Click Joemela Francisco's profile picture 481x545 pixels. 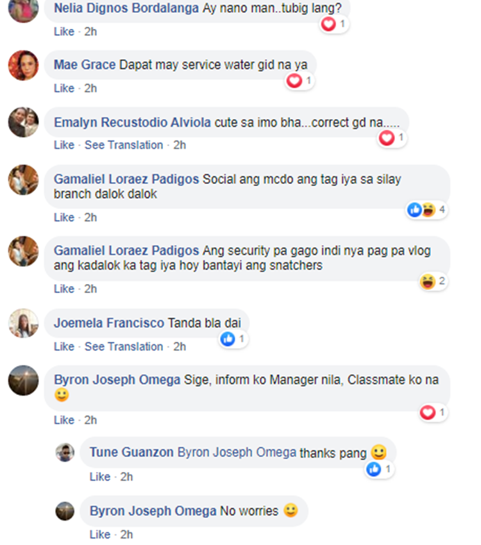tap(23, 323)
